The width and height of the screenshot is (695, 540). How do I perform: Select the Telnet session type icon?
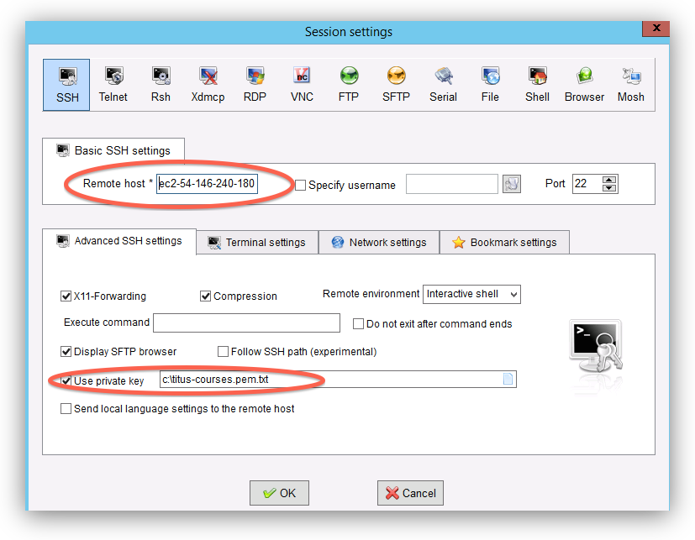coord(113,85)
